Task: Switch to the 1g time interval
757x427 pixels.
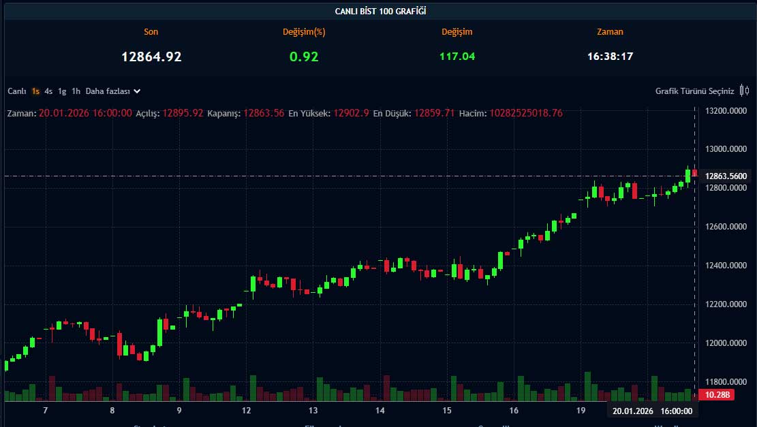Action: point(62,91)
